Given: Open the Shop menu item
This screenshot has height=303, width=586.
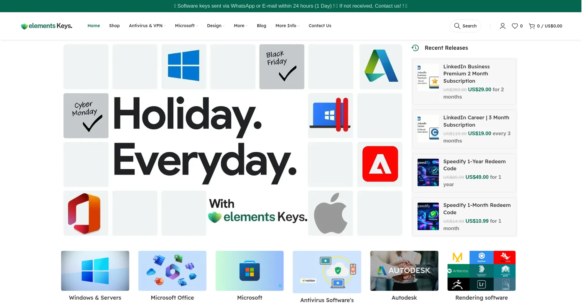Looking at the screenshot, I should 114,26.
